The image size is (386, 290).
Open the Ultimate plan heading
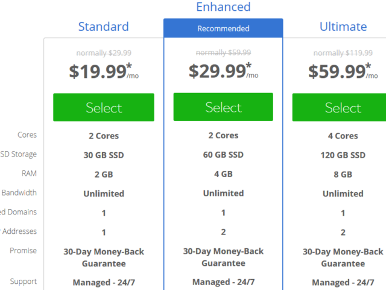pos(343,27)
